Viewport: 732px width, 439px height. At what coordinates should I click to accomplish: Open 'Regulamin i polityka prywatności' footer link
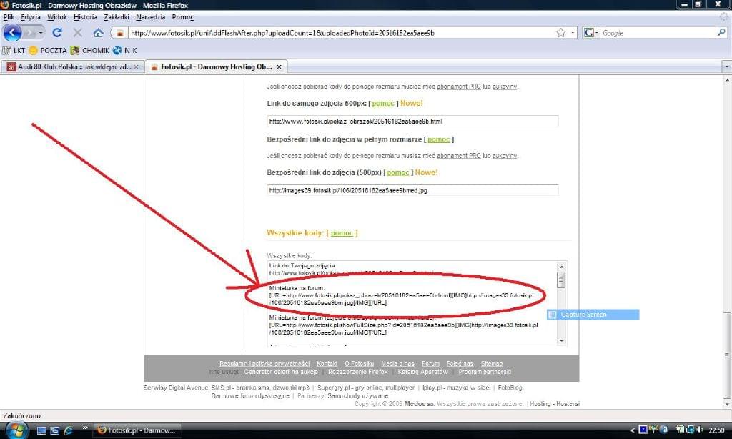pyautogui.click(x=264, y=363)
